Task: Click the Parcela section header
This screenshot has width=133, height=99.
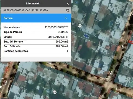Action: 36,18
